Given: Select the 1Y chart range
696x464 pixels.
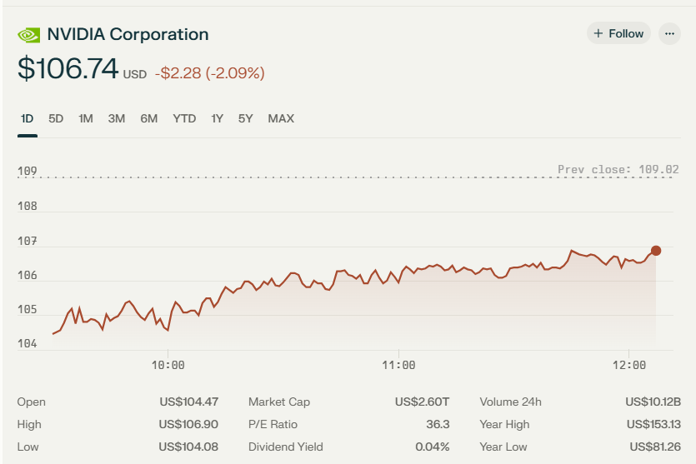Looking at the screenshot, I should 217,118.
